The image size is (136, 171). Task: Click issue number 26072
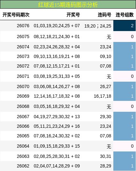23,66
